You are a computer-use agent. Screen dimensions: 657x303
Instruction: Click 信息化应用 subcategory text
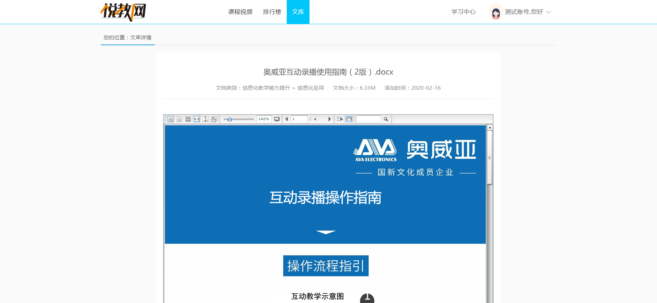pyautogui.click(x=311, y=88)
